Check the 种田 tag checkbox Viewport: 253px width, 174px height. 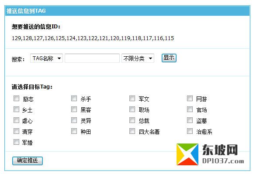point(74,131)
